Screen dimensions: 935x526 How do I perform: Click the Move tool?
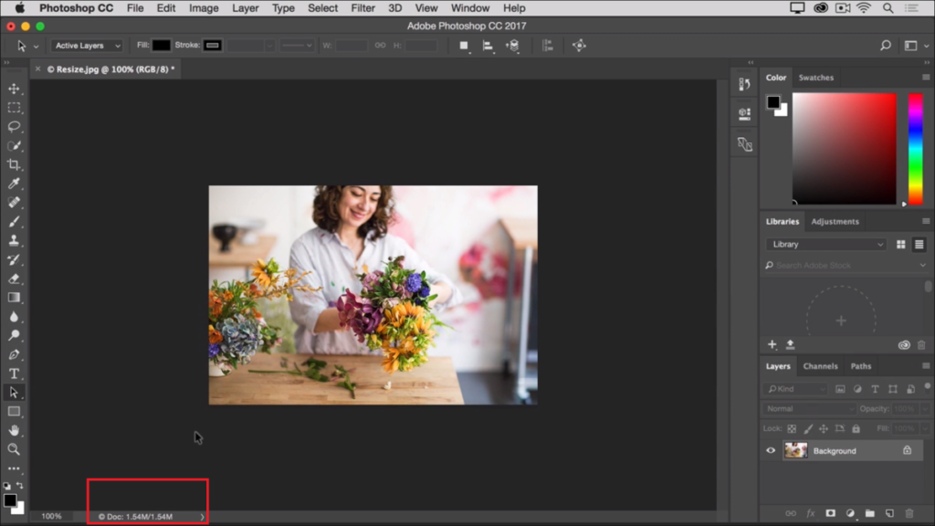[x=14, y=89]
